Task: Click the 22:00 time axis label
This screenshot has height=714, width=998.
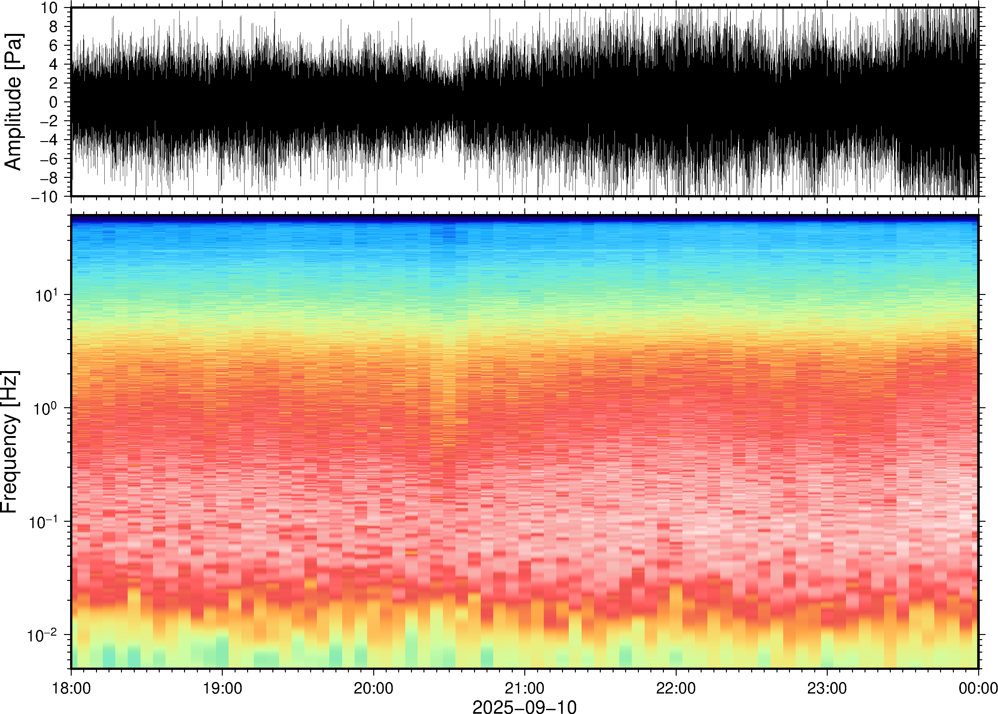Action: point(676,688)
